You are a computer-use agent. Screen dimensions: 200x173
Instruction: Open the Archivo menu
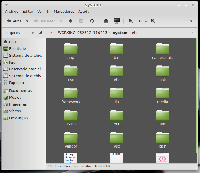point(12,12)
